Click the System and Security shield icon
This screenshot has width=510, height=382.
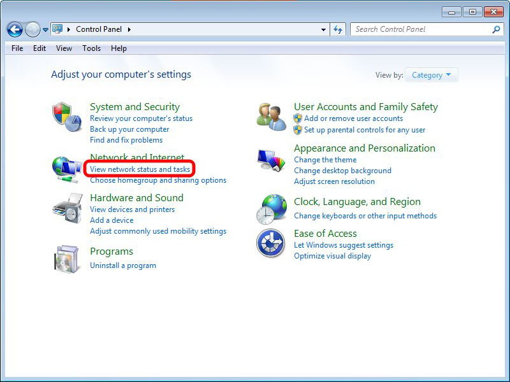tap(67, 117)
